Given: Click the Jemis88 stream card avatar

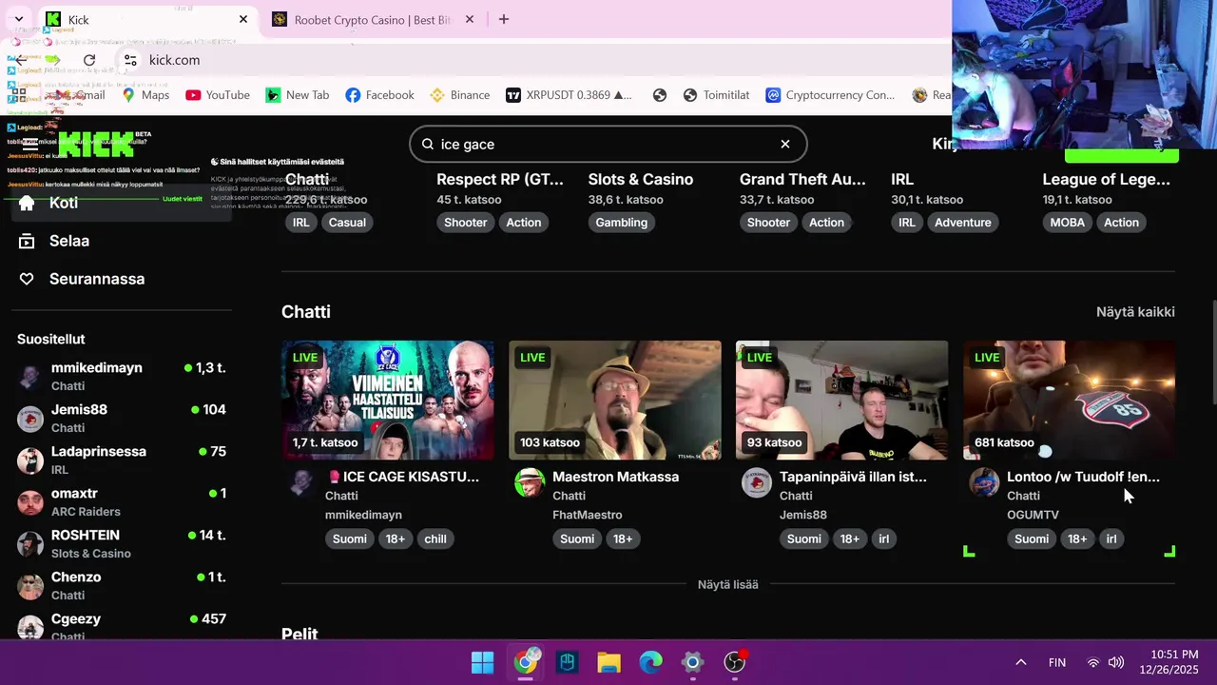Looking at the screenshot, I should 757,482.
